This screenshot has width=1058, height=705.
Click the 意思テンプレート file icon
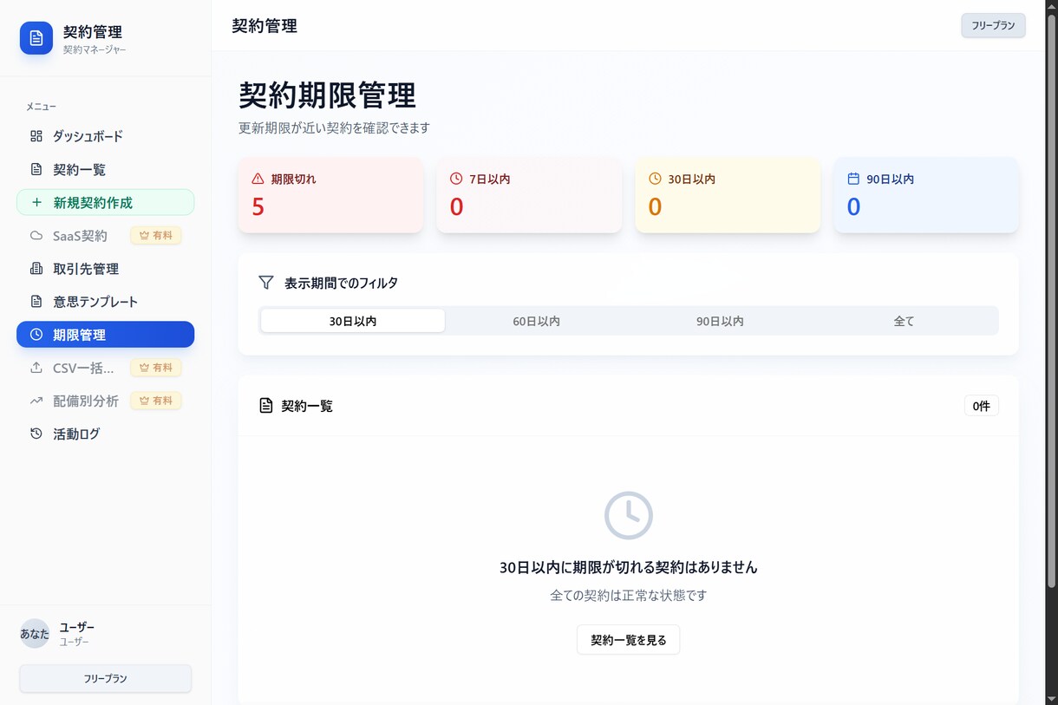point(36,302)
